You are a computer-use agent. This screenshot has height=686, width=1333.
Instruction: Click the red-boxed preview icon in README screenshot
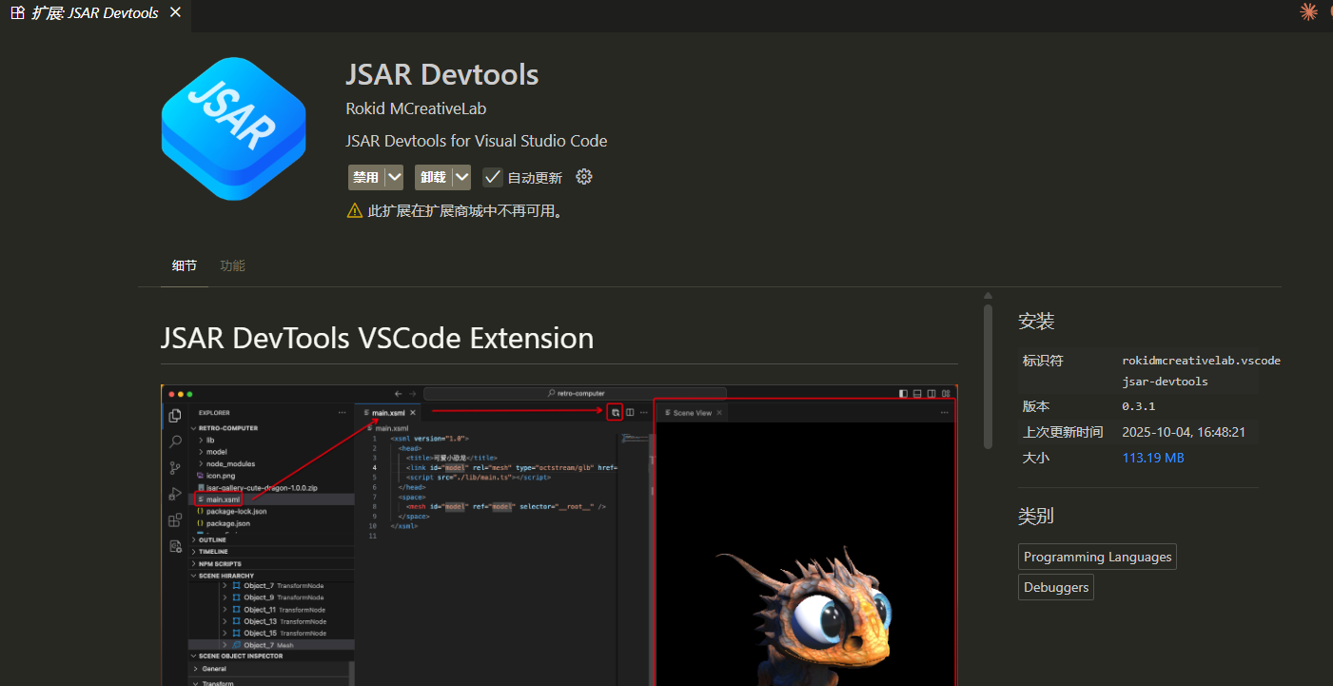point(615,412)
